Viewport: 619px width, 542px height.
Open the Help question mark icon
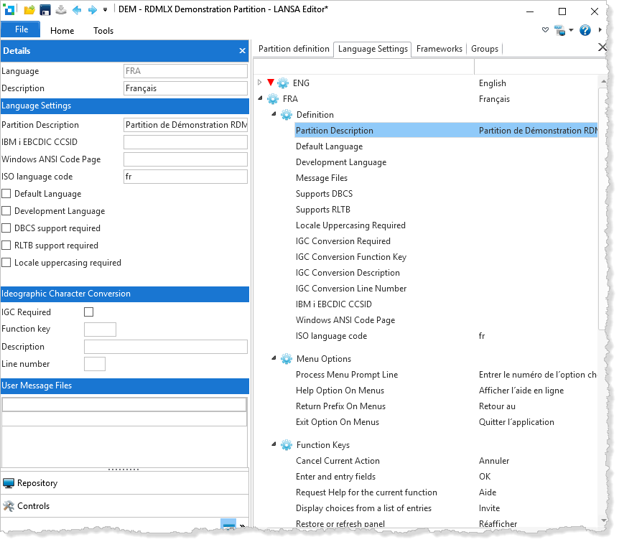point(585,30)
